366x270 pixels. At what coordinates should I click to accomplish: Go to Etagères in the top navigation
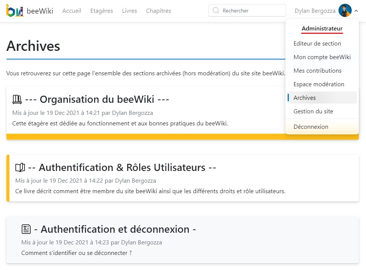tap(102, 11)
